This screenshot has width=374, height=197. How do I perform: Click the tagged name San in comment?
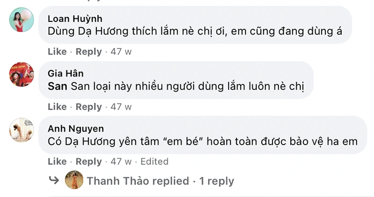(x=58, y=86)
